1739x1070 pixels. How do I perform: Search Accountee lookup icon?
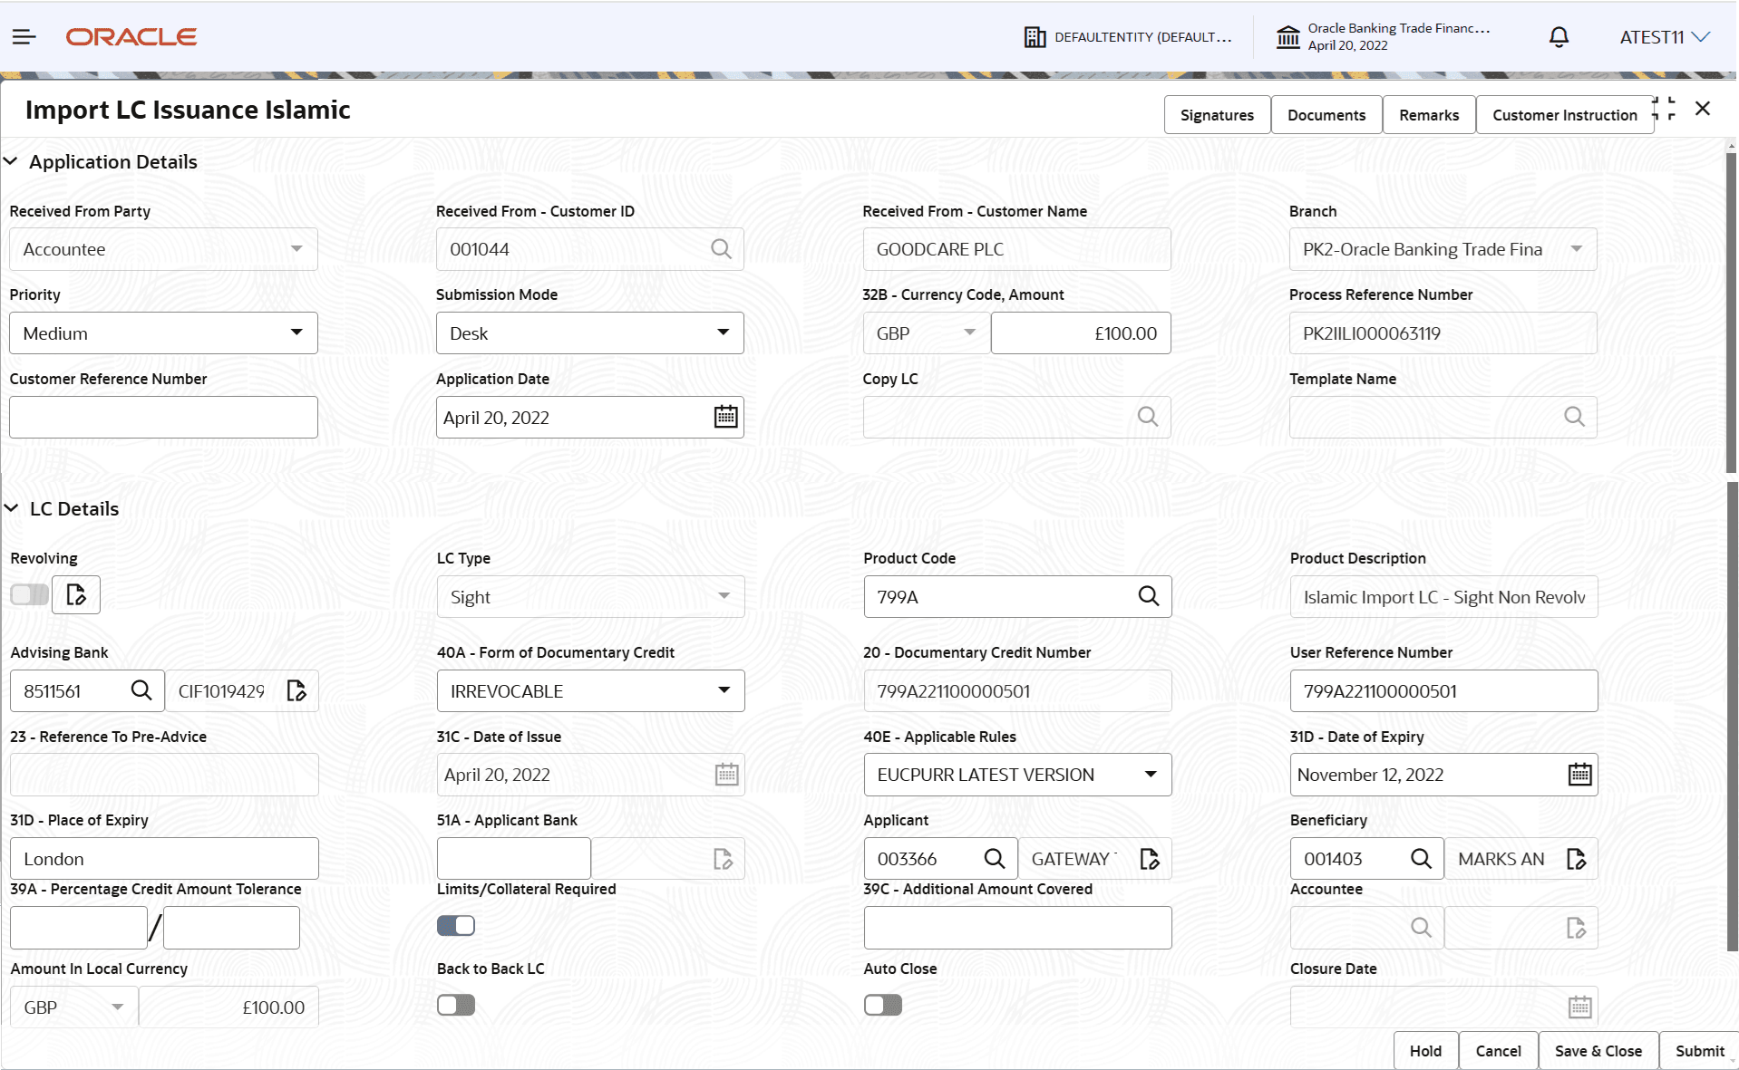(x=1421, y=928)
